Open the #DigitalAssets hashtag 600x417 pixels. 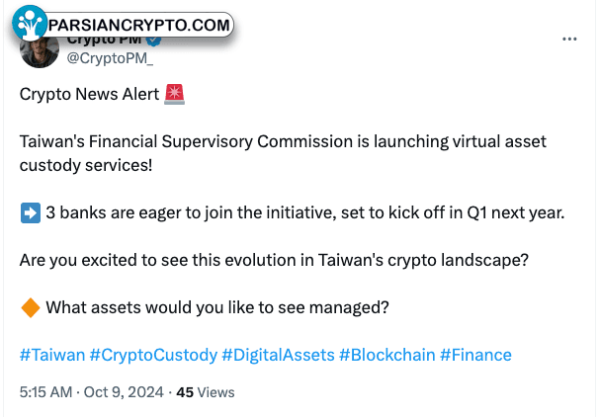coord(278,355)
